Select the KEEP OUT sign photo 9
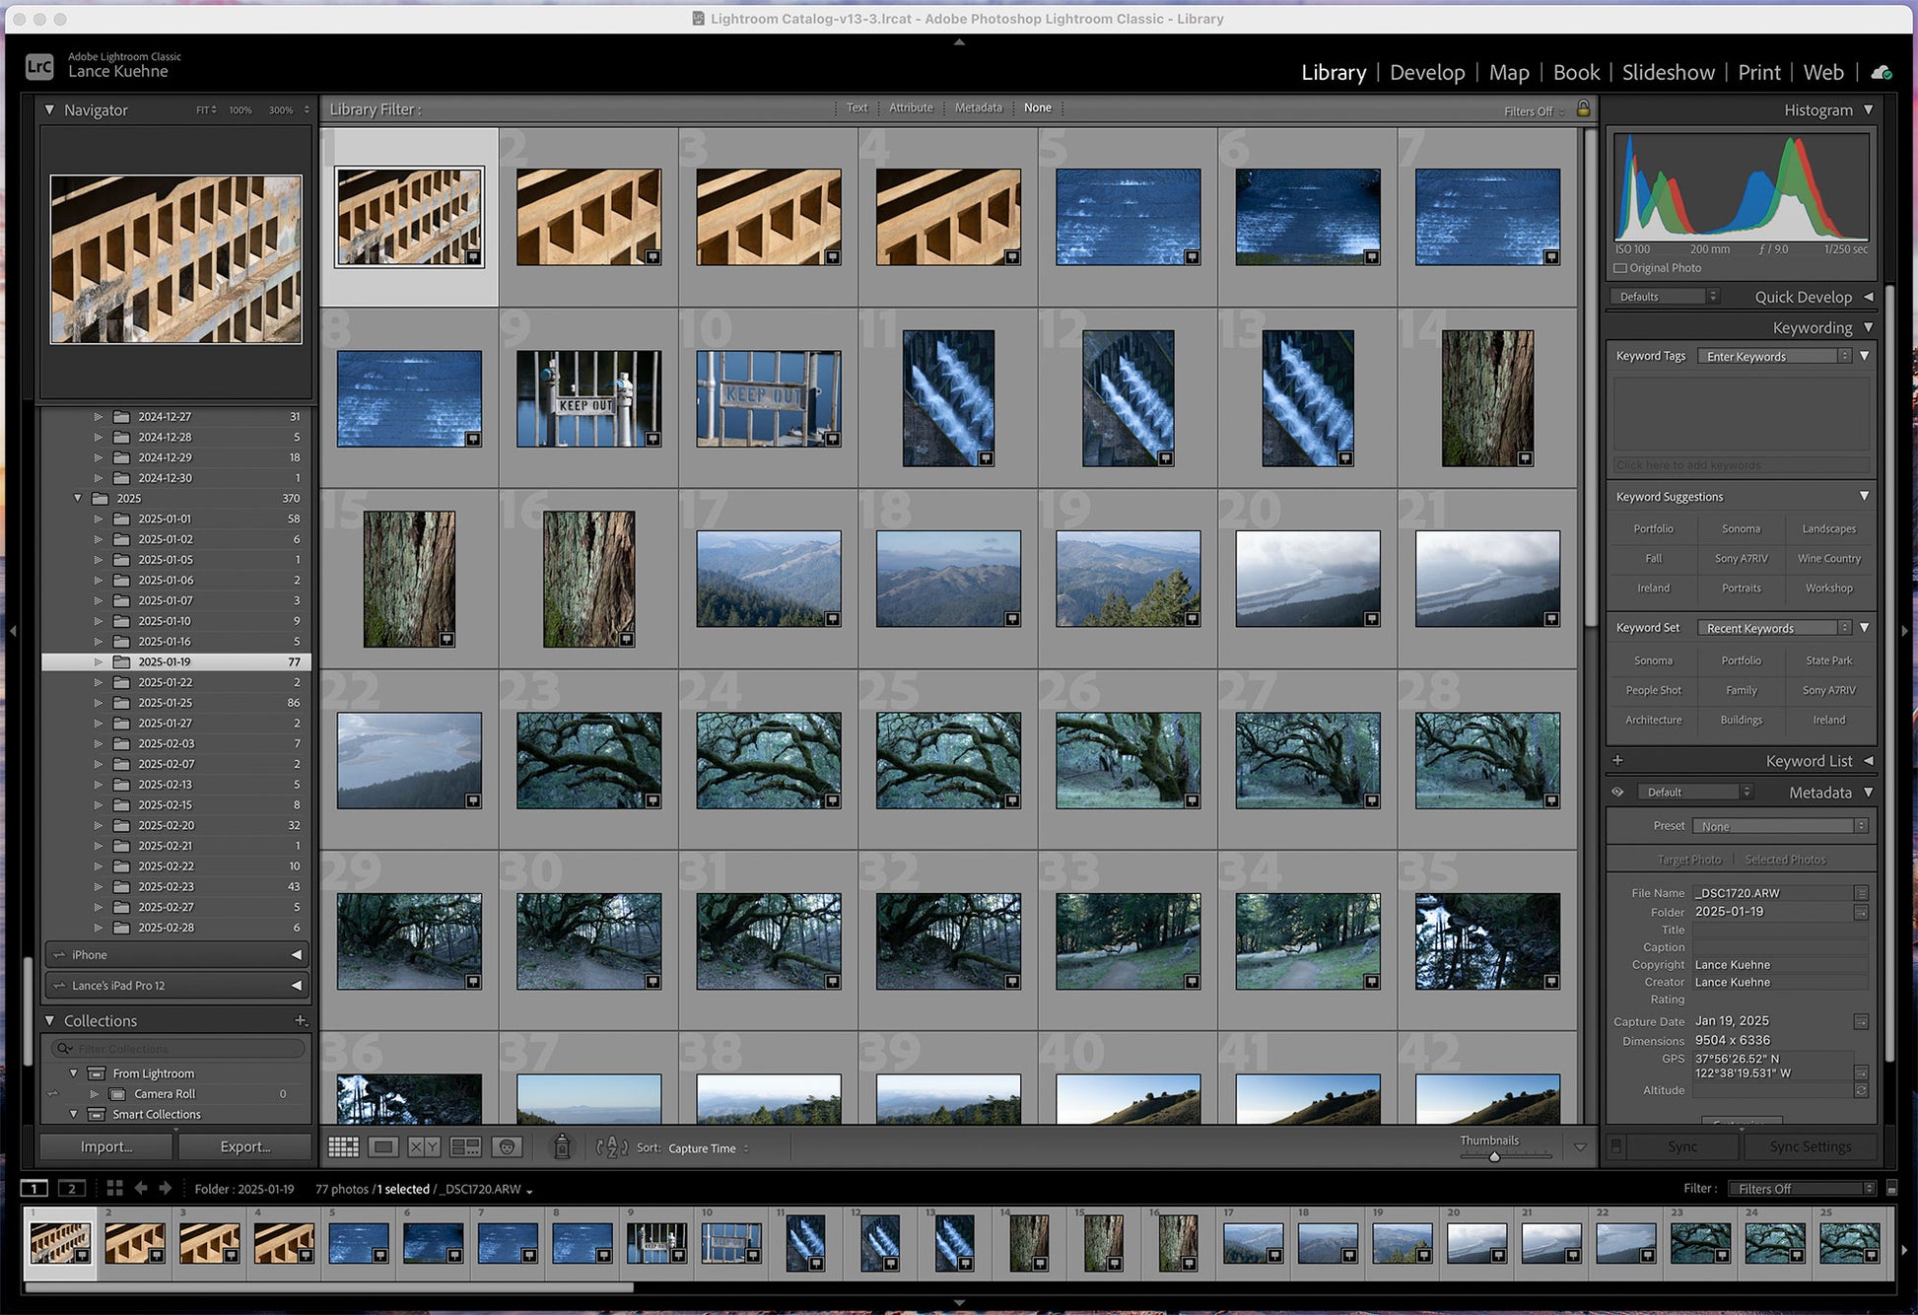 588,398
